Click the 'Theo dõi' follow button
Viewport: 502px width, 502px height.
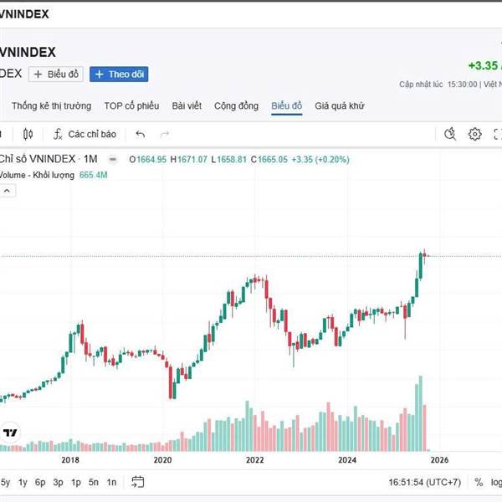(x=119, y=74)
